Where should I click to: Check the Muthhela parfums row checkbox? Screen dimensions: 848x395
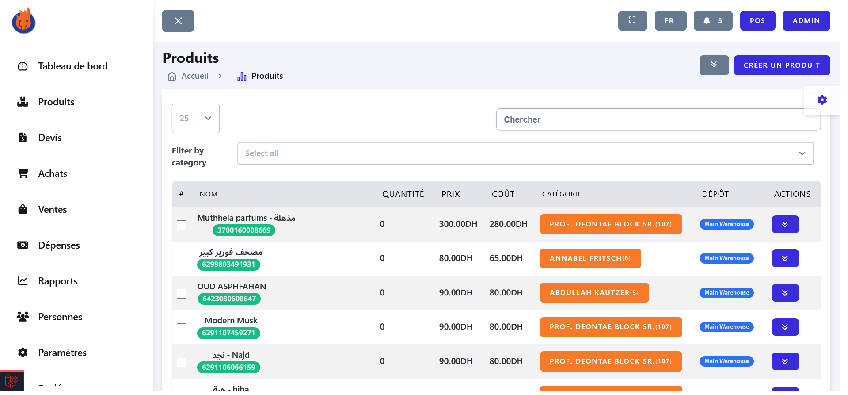(181, 225)
